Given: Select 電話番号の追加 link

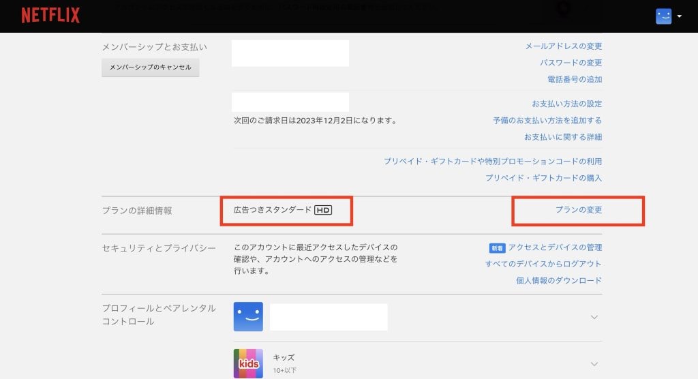Looking at the screenshot, I should pos(575,79).
